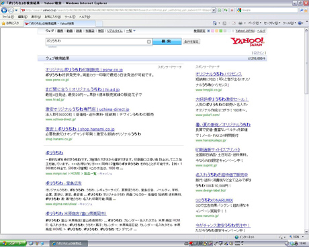309x247 pixels.
Task: Click the Print icon in command bar
Action: [240, 23]
